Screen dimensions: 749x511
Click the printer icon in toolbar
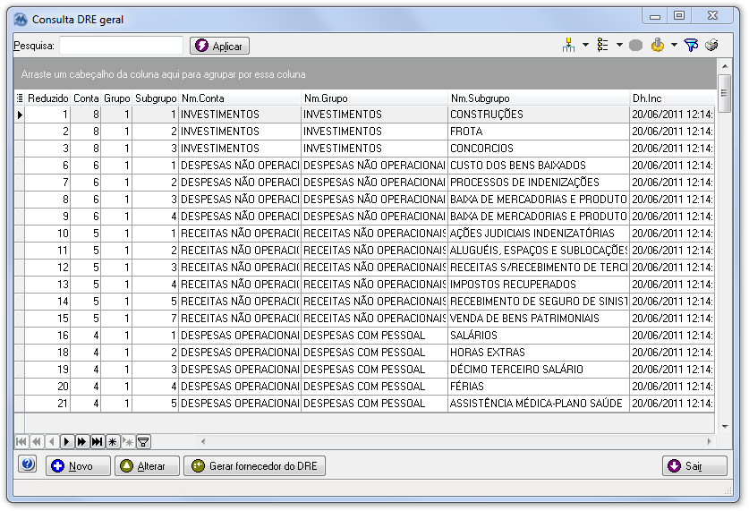click(x=711, y=46)
